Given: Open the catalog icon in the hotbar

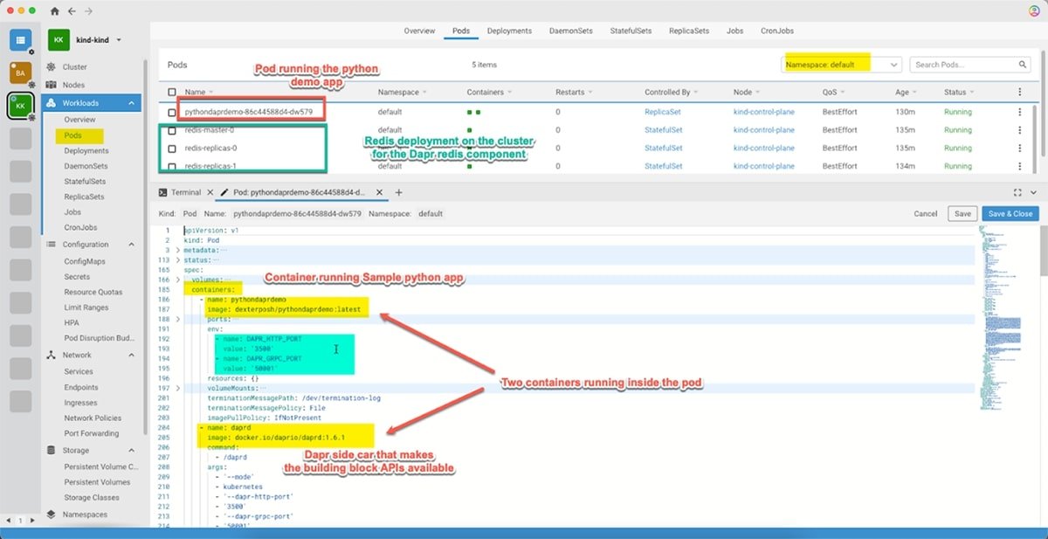Looking at the screenshot, I should [20, 39].
